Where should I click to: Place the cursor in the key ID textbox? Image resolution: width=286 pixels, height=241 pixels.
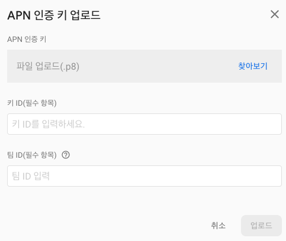(x=144, y=124)
